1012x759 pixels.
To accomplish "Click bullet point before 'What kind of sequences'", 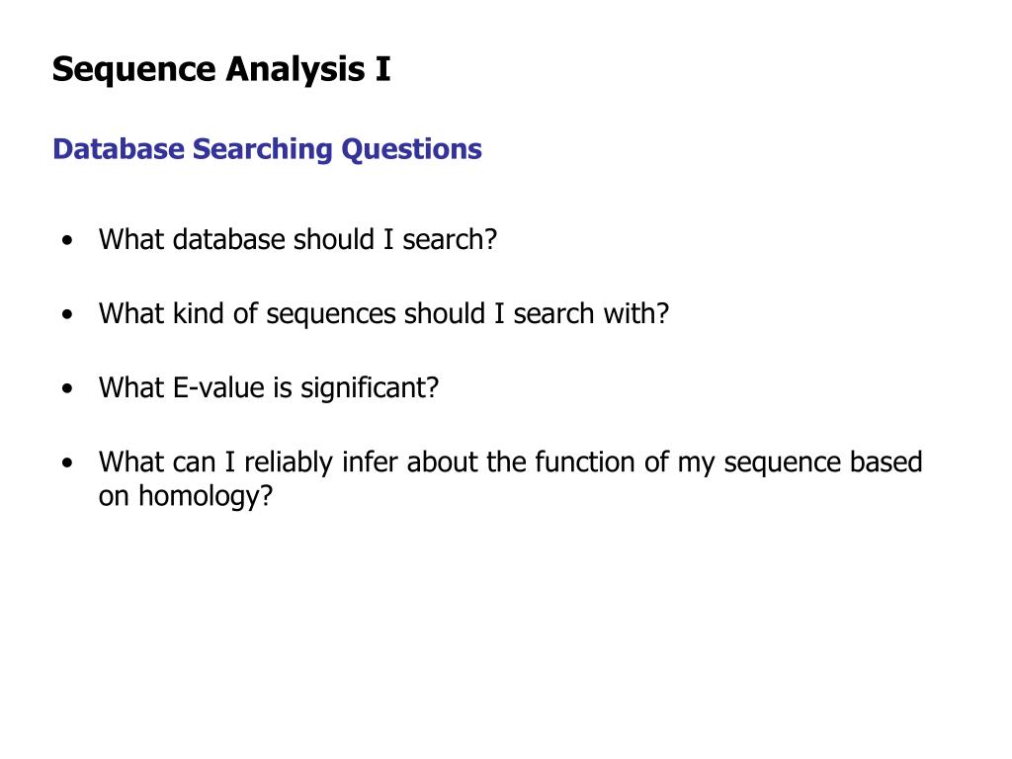I will pyautogui.click(x=68, y=315).
